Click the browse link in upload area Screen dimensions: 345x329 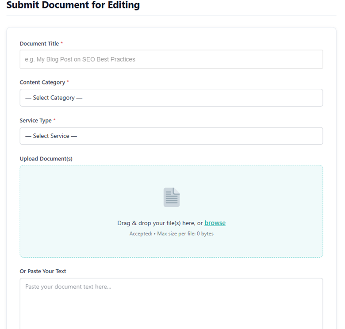[x=215, y=223]
